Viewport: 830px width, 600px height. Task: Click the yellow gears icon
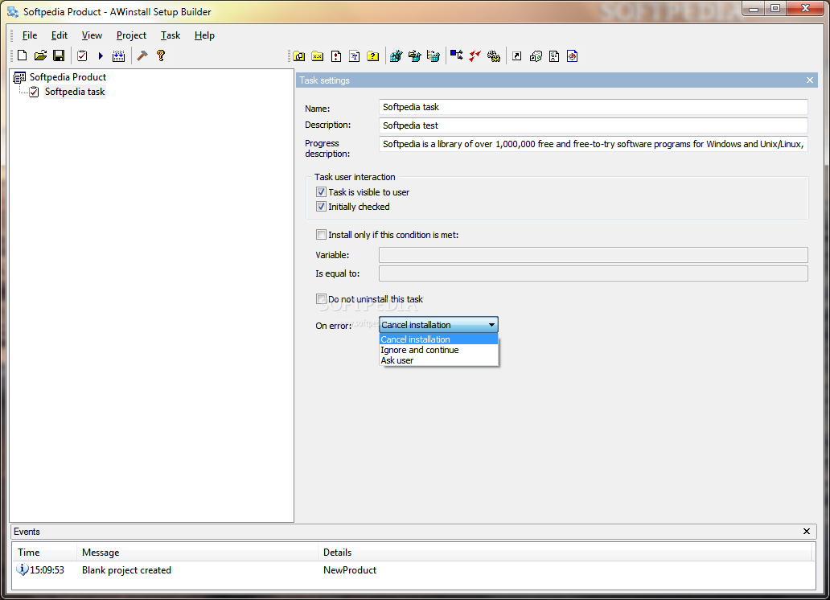tap(494, 56)
